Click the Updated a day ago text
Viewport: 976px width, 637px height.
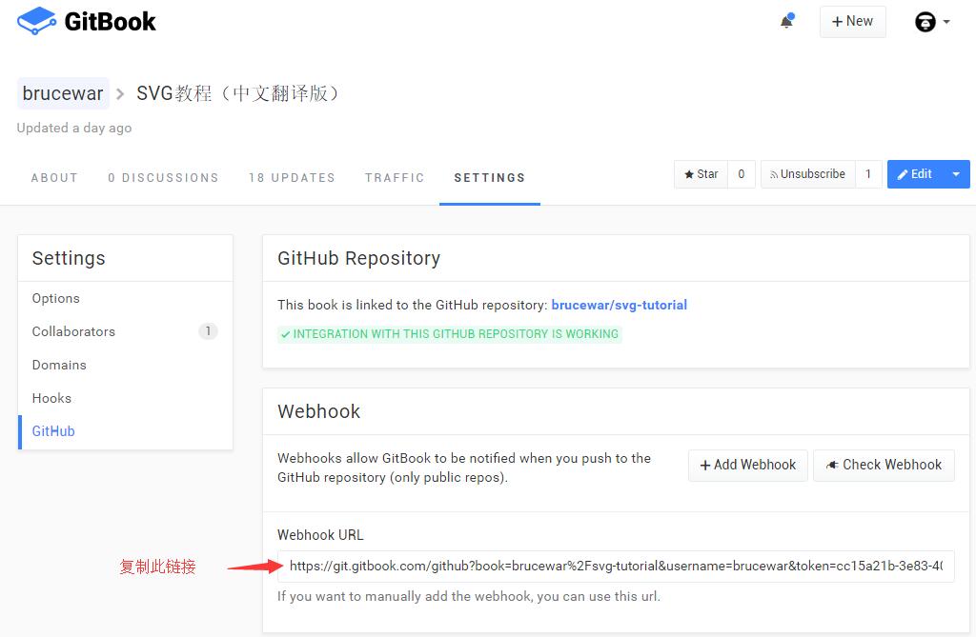74,129
